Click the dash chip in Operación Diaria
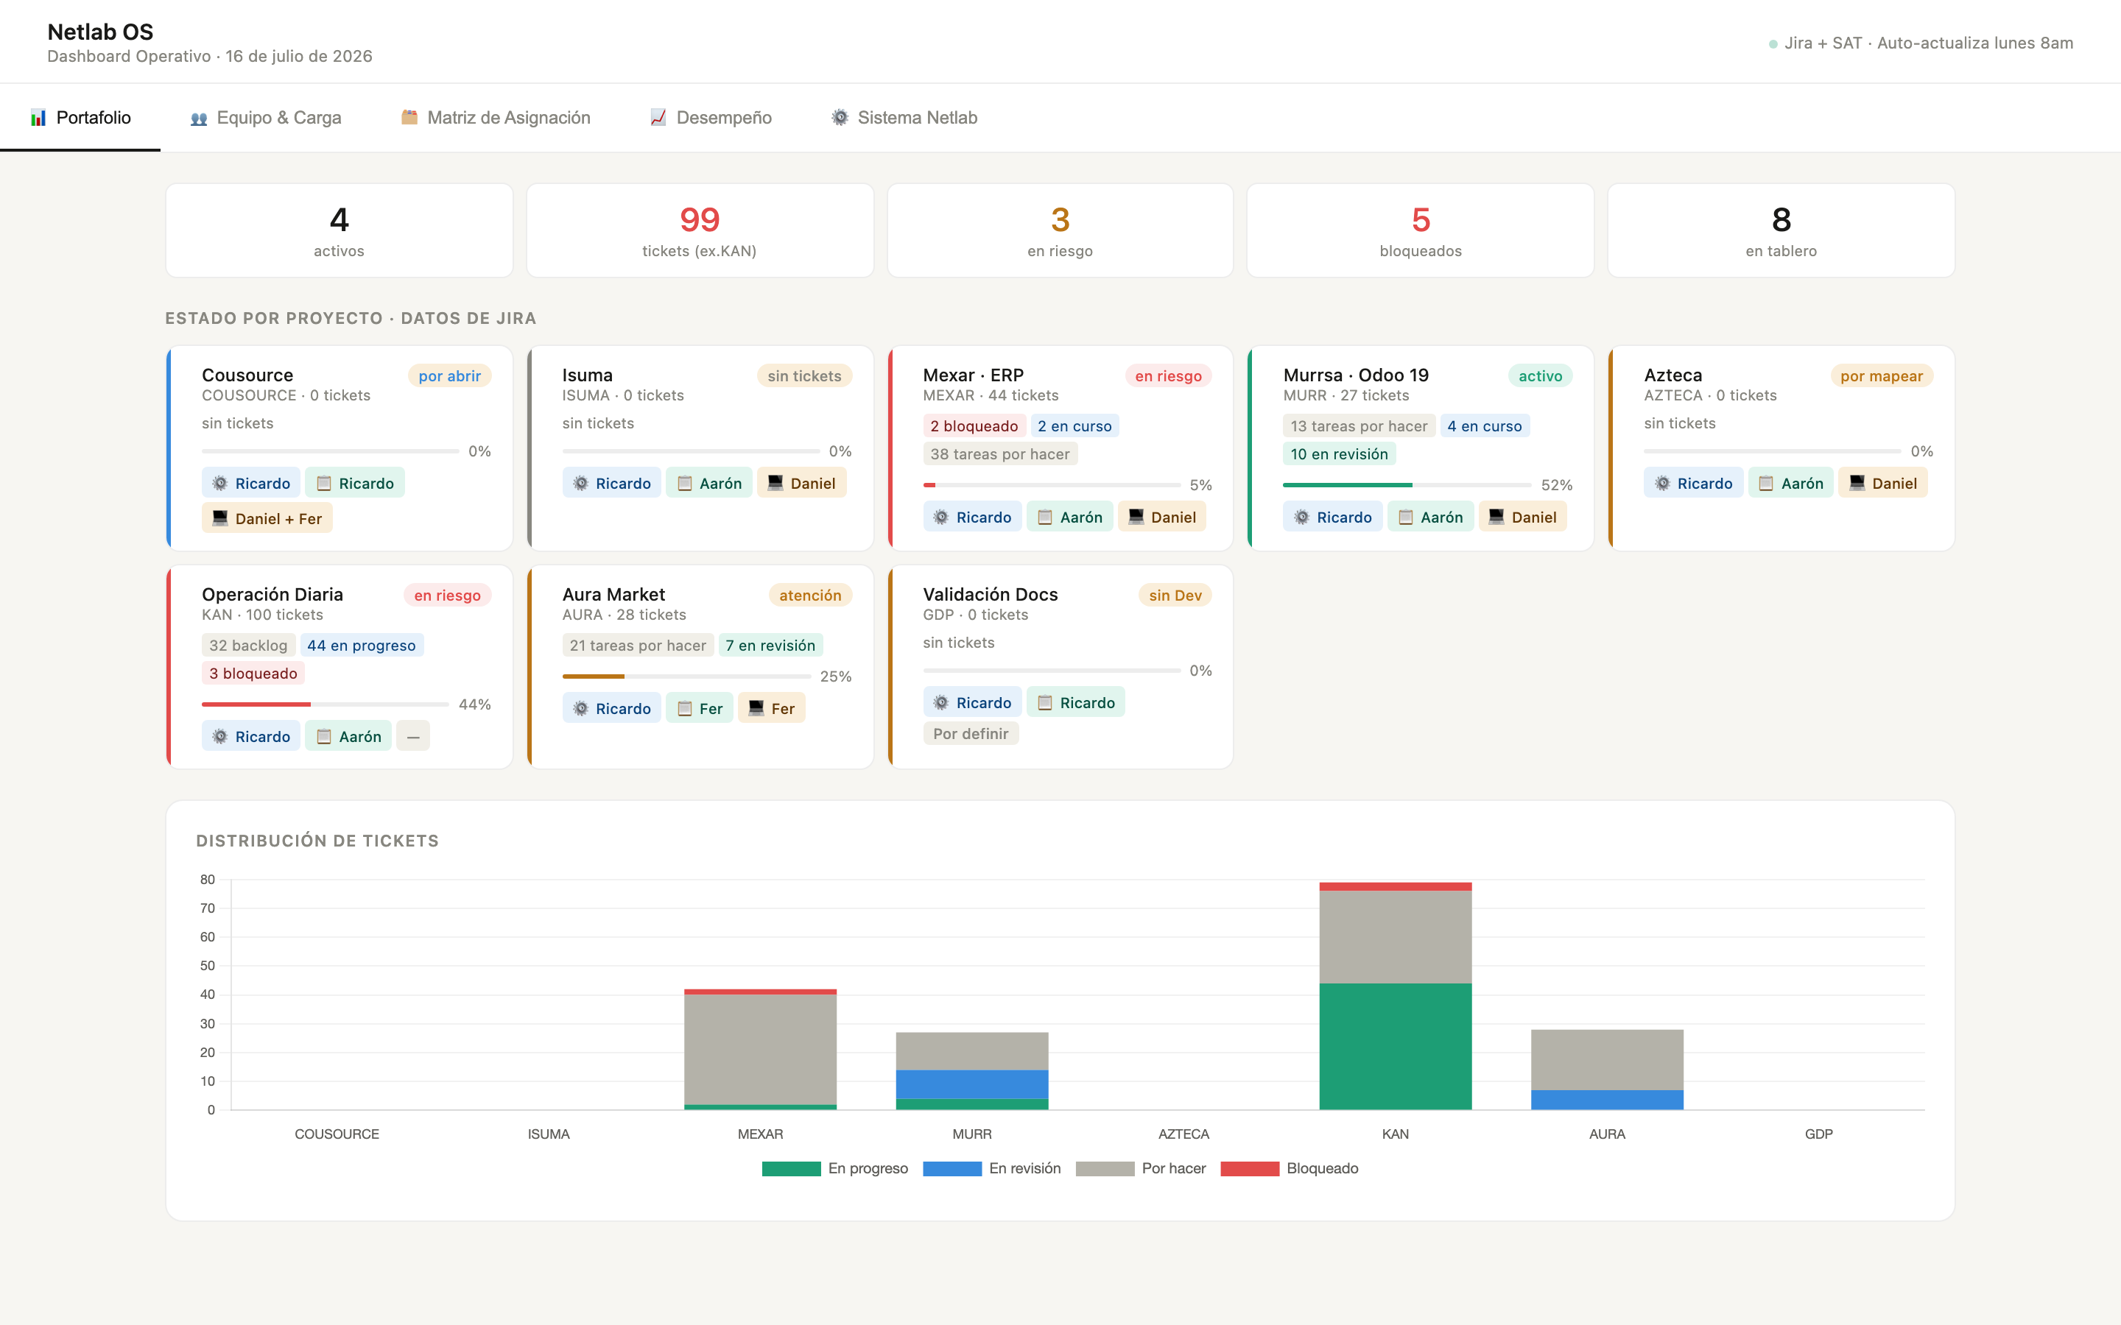2121x1325 pixels. click(413, 736)
